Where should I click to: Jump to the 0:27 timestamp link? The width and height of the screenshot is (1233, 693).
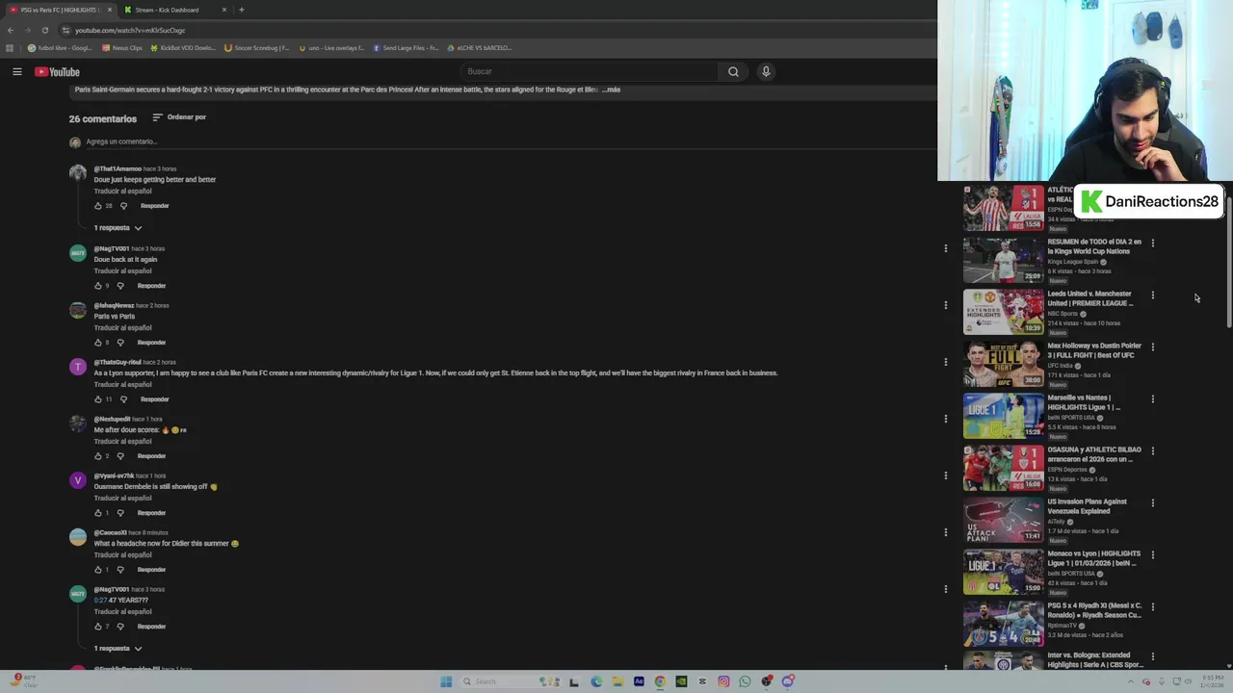point(100,601)
